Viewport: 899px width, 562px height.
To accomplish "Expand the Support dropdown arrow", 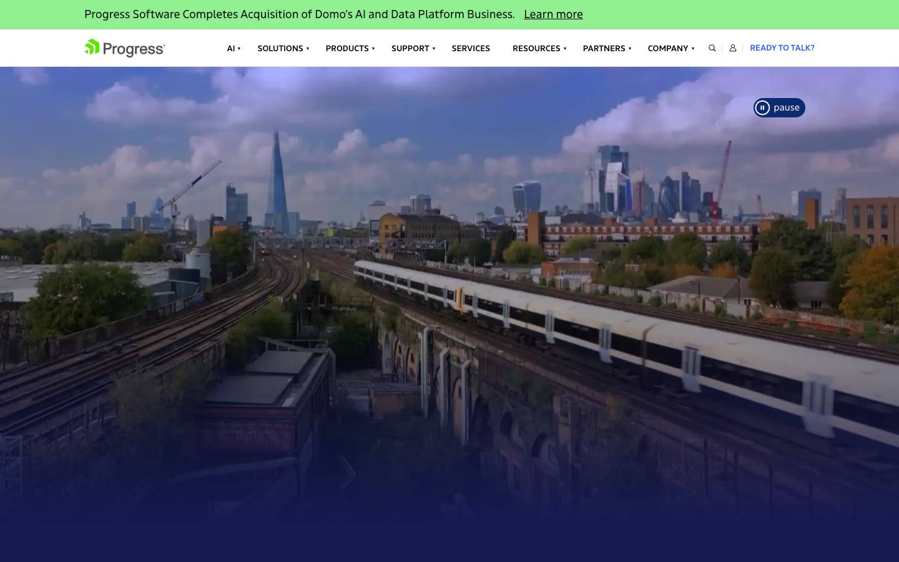I will pyautogui.click(x=434, y=49).
